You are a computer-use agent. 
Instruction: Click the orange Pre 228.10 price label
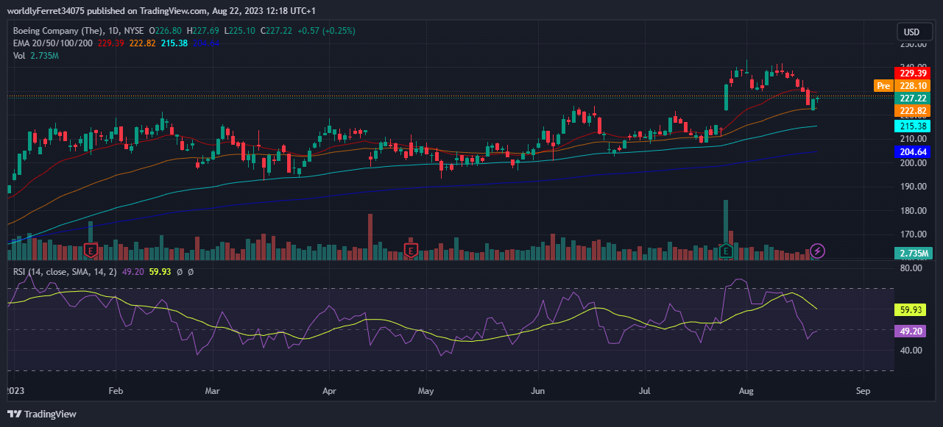point(902,86)
